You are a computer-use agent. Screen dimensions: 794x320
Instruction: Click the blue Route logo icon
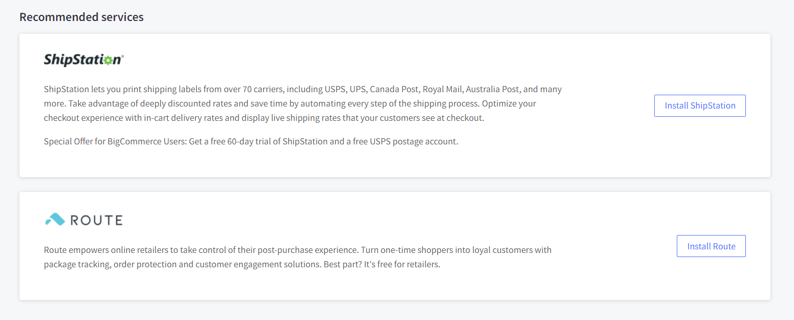pos(55,220)
